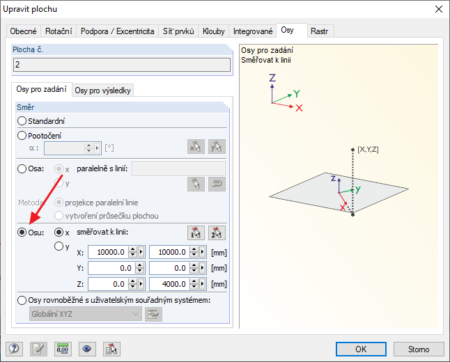Screen dimensions: 450x362
Task: Close the Upravit plochu dialog
Action: point(439,9)
